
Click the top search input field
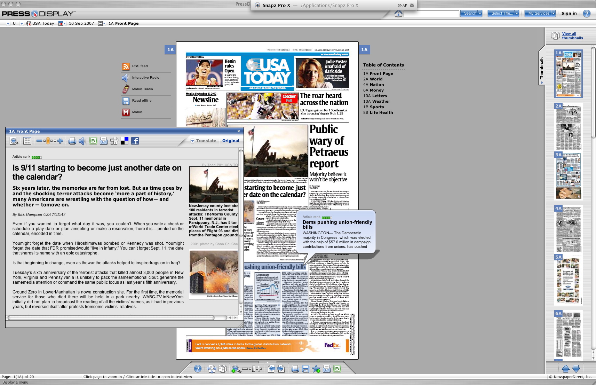click(x=431, y=14)
